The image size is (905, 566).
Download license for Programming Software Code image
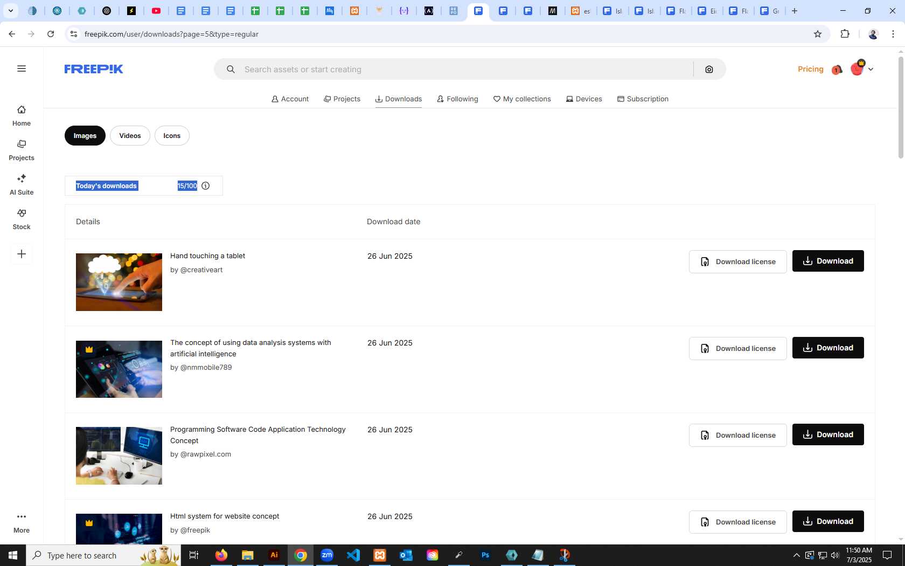tap(737, 435)
